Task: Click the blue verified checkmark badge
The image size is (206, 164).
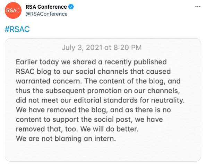Action: pos(71,7)
